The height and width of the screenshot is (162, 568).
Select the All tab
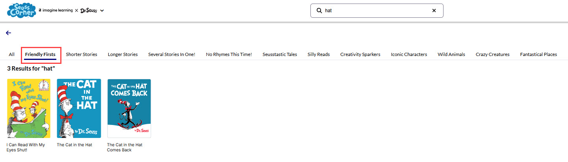12,54
